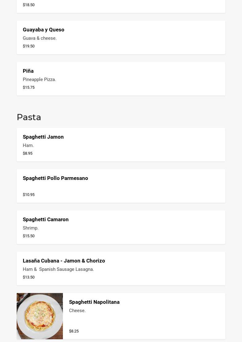Choose the Spaghetti Camaron title
The width and height of the screenshot is (242, 342).
(46, 220)
